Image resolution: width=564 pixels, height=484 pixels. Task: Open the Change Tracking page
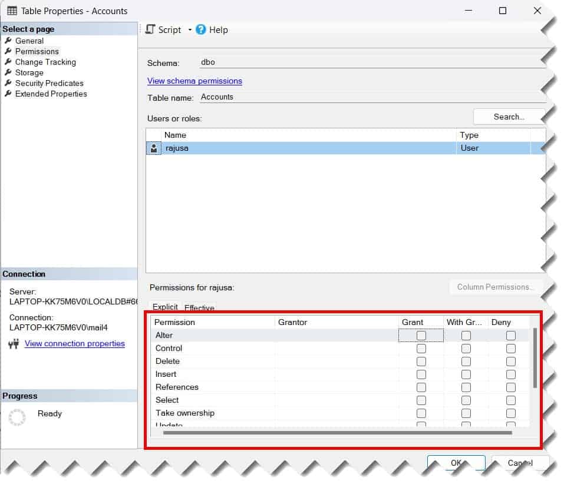click(x=9, y=62)
